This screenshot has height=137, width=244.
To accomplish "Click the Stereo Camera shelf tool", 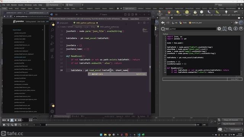I will [x=236, y=13].
